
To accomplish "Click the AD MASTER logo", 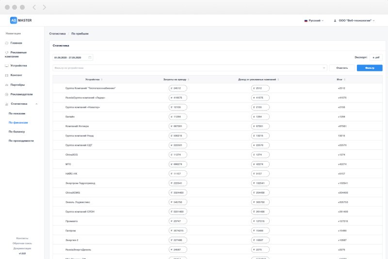I will [x=21, y=20].
